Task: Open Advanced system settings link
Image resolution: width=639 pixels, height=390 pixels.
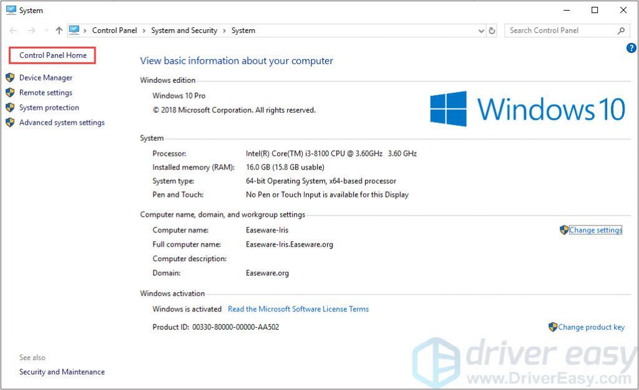Action: [62, 123]
